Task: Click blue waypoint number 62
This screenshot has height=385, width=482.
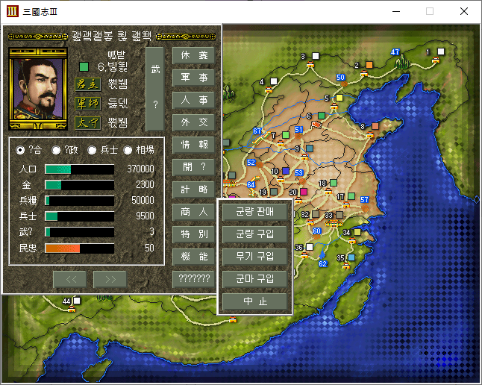Action: point(322,263)
